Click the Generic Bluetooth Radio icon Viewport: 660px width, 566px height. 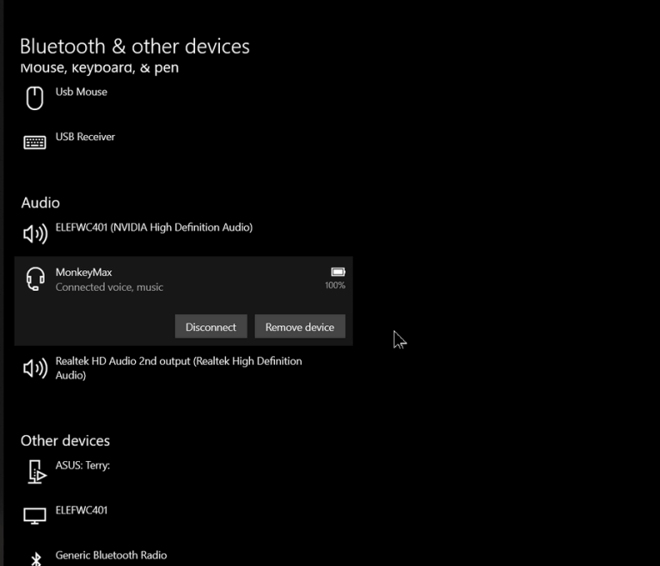click(x=36, y=559)
